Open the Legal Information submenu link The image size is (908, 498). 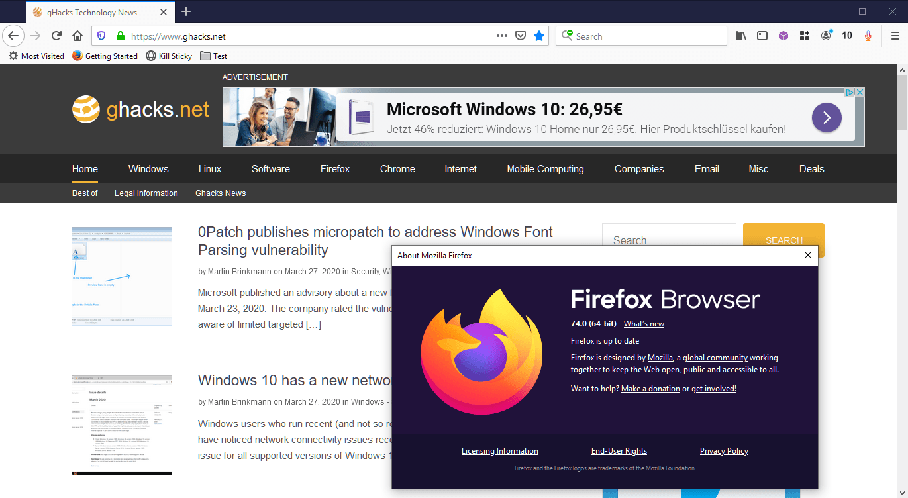coord(146,193)
